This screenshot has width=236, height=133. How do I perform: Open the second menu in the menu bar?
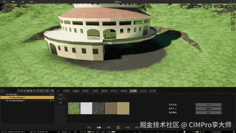click(x=13, y=2)
